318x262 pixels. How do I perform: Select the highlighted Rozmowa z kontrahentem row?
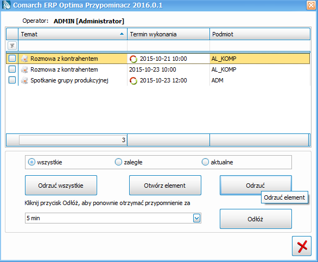click(x=158, y=59)
